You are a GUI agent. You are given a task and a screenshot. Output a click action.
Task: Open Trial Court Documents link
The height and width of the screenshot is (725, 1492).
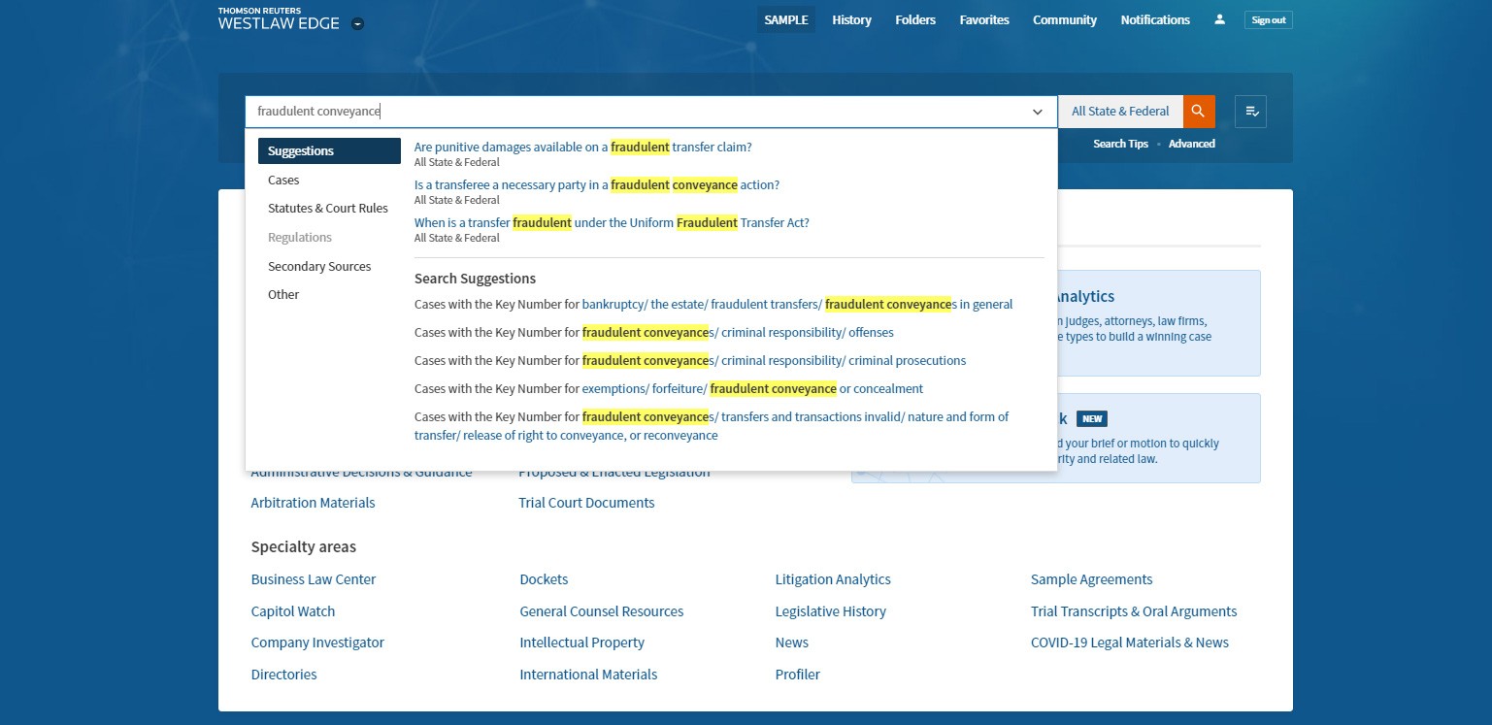point(586,503)
